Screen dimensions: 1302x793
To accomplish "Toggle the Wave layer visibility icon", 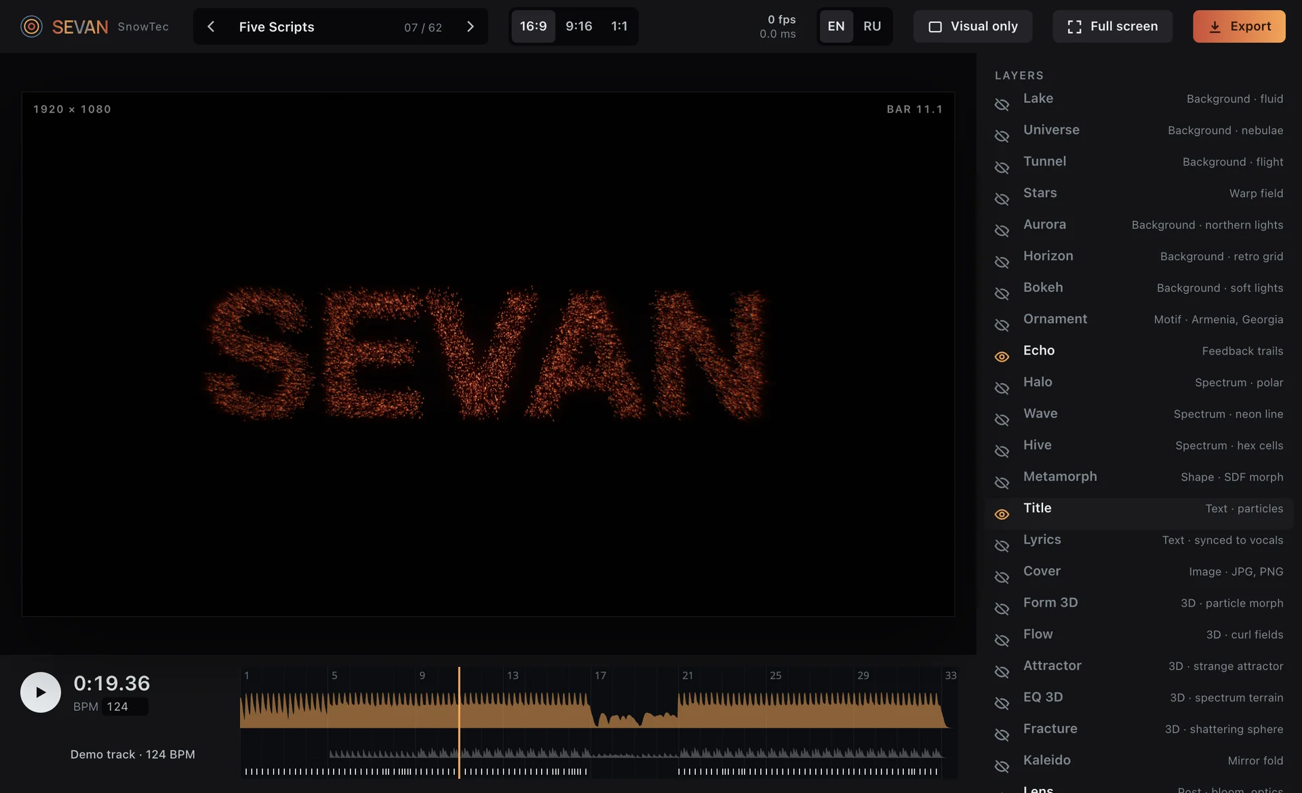I will 1002,420.
